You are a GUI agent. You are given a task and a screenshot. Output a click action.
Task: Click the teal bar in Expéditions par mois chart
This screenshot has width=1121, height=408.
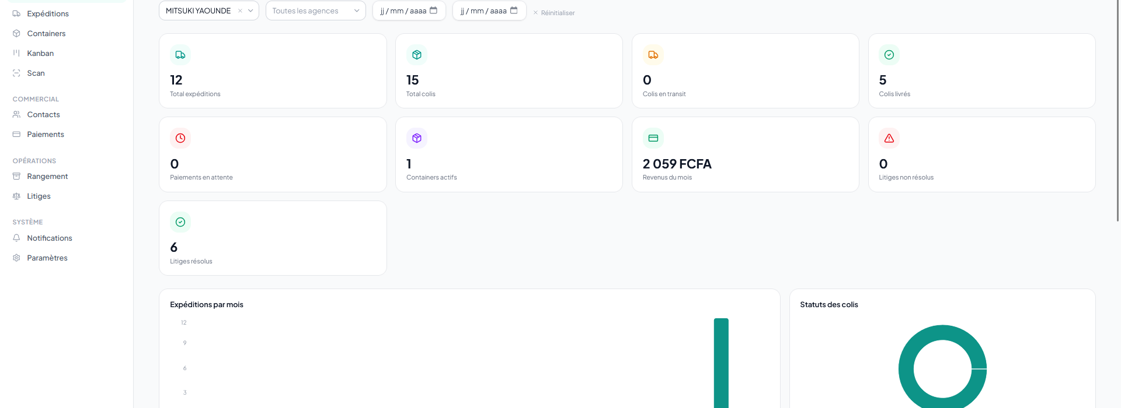pyautogui.click(x=721, y=363)
